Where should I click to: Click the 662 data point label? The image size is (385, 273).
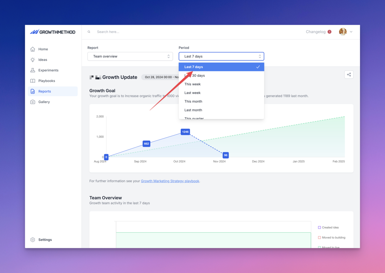[146, 144]
